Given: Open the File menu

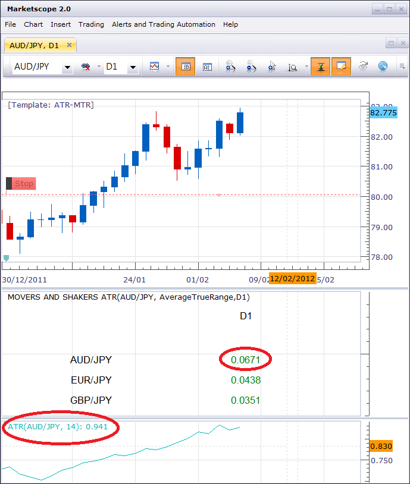Looking at the screenshot, I should 10,24.
